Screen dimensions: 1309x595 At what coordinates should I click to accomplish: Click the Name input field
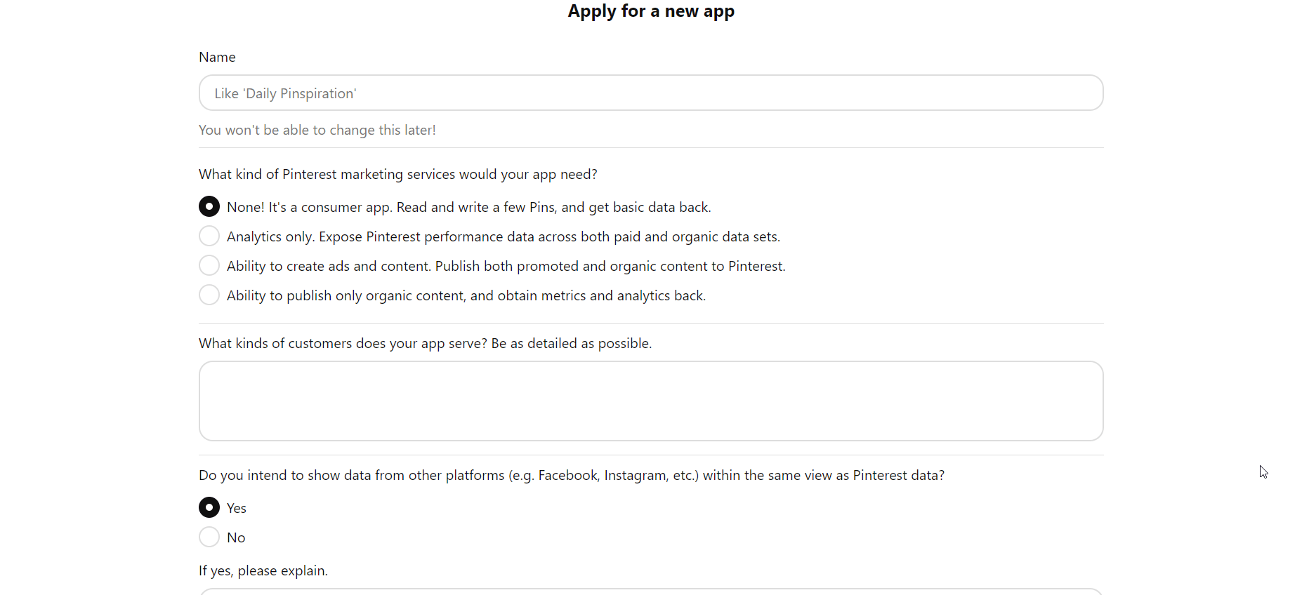(650, 93)
